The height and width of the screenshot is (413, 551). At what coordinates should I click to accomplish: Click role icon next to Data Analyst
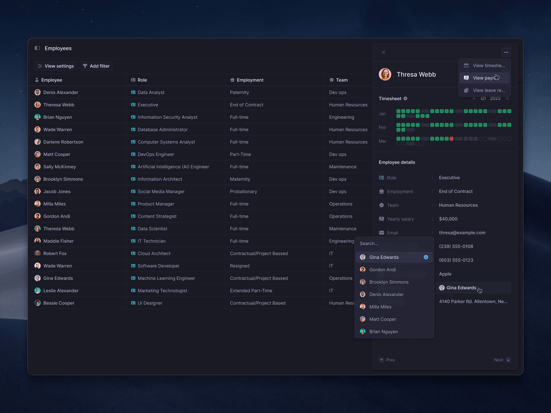click(133, 92)
